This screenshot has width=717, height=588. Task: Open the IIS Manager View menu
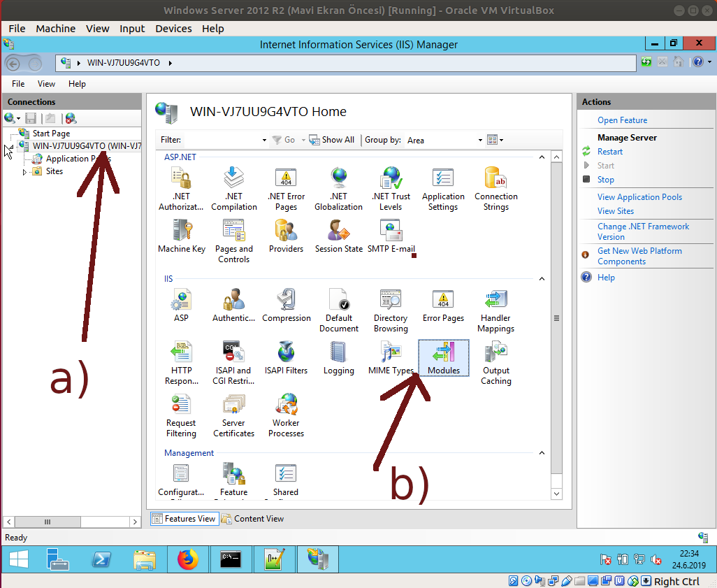click(46, 84)
